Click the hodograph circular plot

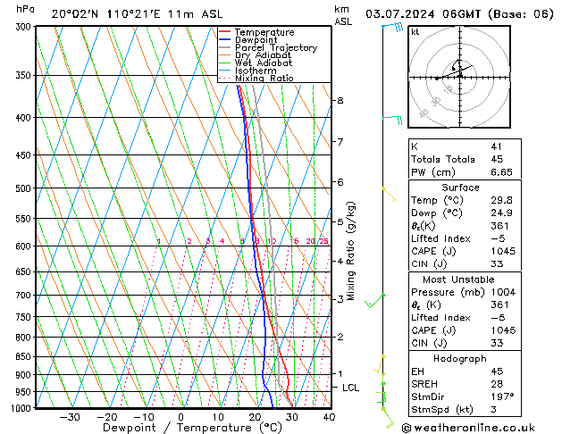tap(459, 77)
